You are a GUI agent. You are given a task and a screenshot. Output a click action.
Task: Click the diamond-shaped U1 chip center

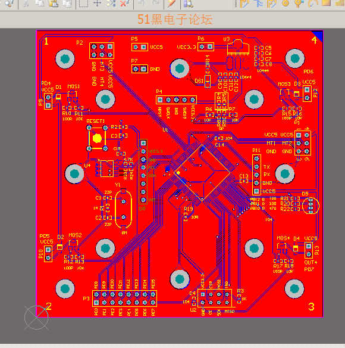coord(202,172)
